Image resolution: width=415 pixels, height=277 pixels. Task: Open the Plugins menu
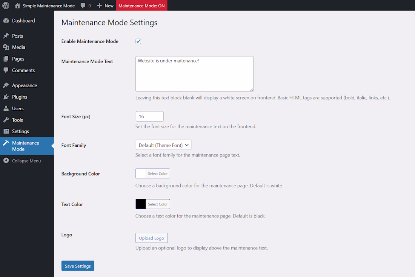point(27,97)
